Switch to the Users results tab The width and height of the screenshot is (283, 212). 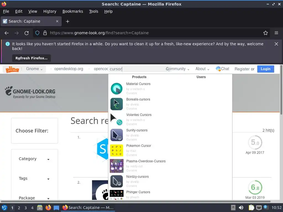201,77
